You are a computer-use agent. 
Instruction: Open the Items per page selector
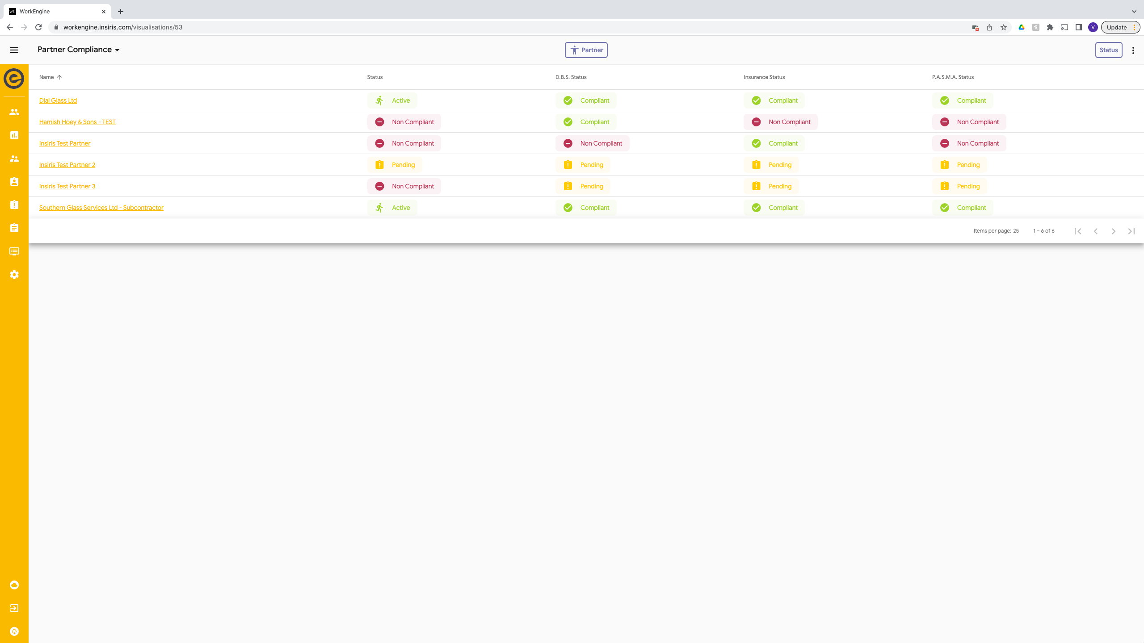pos(1015,231)
